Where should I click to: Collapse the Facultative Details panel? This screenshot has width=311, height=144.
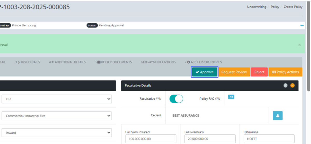(x=292, y=85)
